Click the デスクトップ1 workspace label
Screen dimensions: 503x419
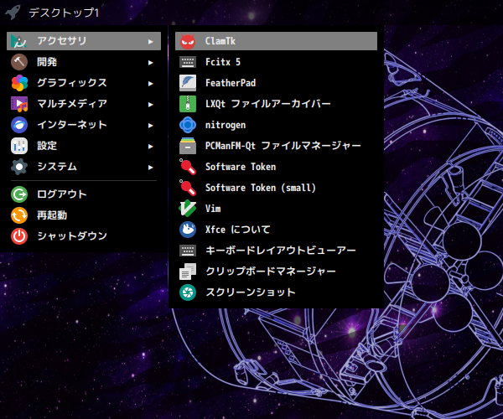point(64,13)
